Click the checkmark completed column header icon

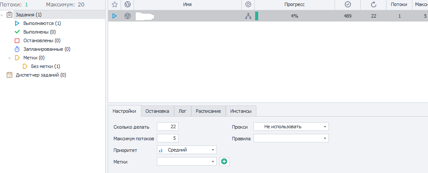pos(348,4)
